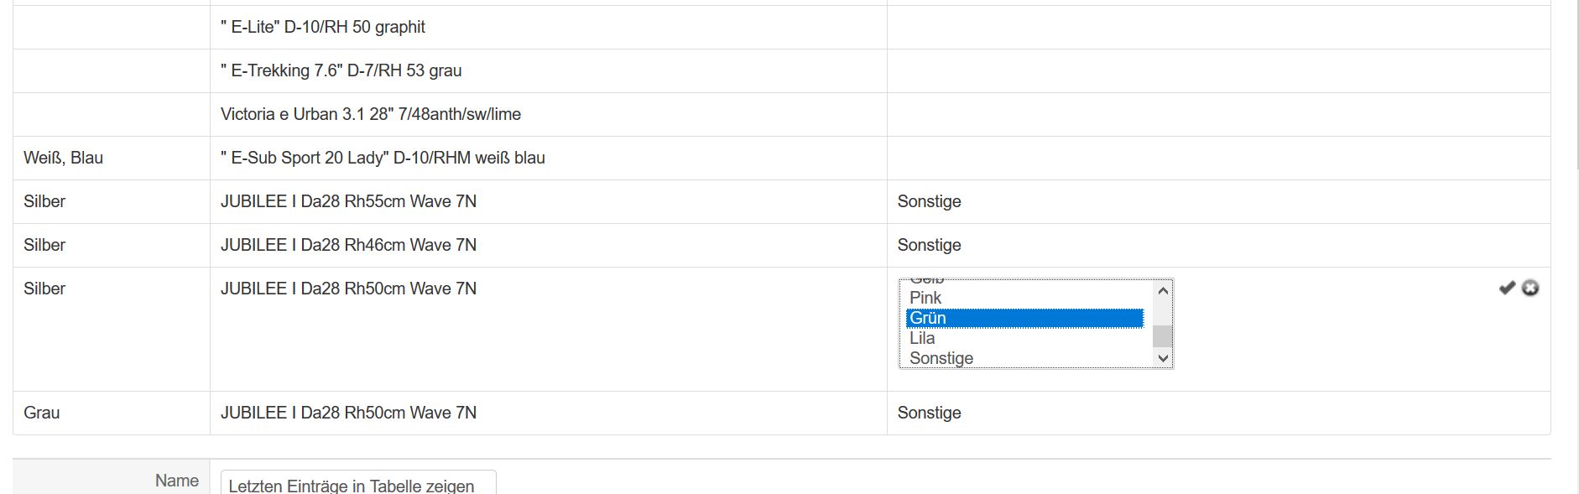
Task: Select the JUBILEE Rh46cm Wave 7N cell
Action: (x=348, y=245)
